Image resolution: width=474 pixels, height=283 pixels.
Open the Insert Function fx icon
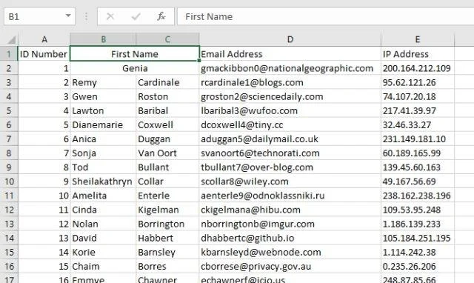161,16
